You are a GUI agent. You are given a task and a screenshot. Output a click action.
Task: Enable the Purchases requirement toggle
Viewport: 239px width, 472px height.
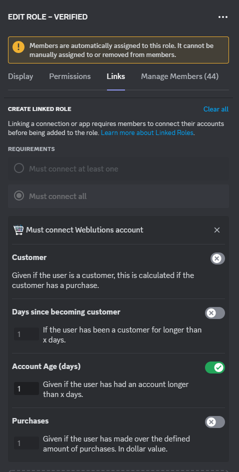[215, 422]
